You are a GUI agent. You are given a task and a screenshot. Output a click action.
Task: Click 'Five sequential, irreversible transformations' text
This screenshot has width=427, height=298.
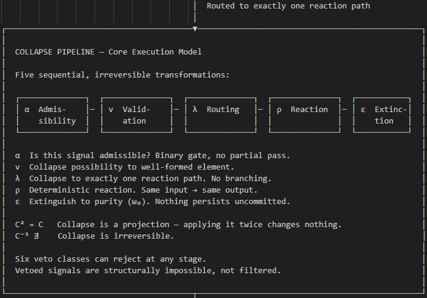pyautogui.click(x=122, y=75)
